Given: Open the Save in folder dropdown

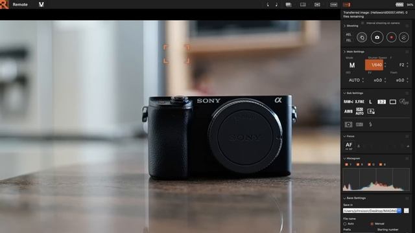Looking at the screenshot, I should (x=399, y=210).
